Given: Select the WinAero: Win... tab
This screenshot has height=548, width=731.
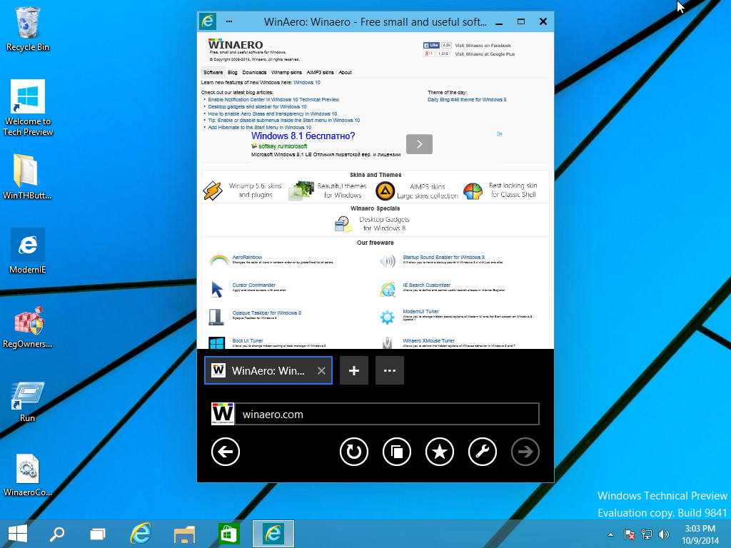Looking at the screenshot, I should coord(268,370).
